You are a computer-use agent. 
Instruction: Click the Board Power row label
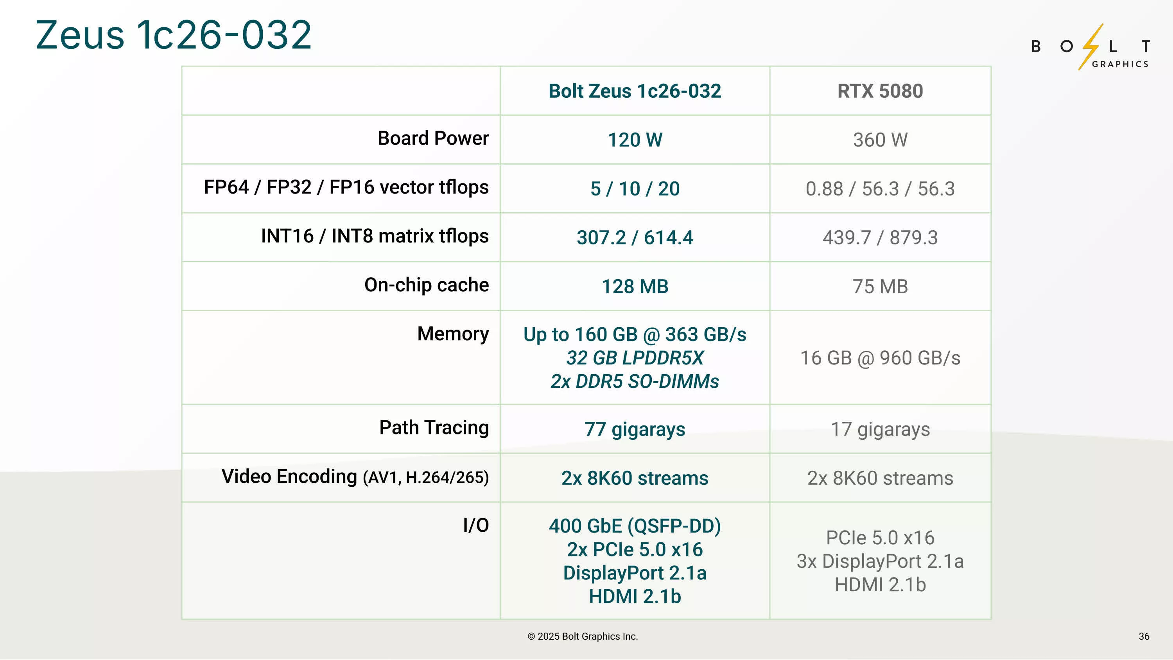coord(432,138)
